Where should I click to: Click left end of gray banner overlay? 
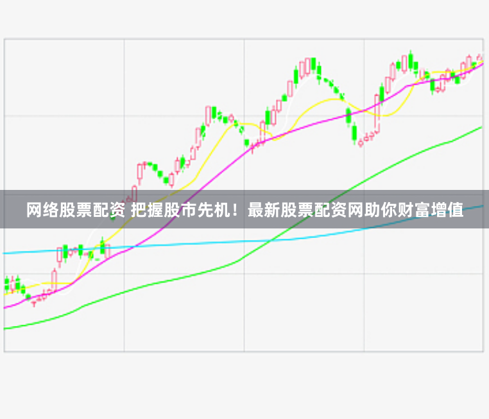(x=4, y=210)
